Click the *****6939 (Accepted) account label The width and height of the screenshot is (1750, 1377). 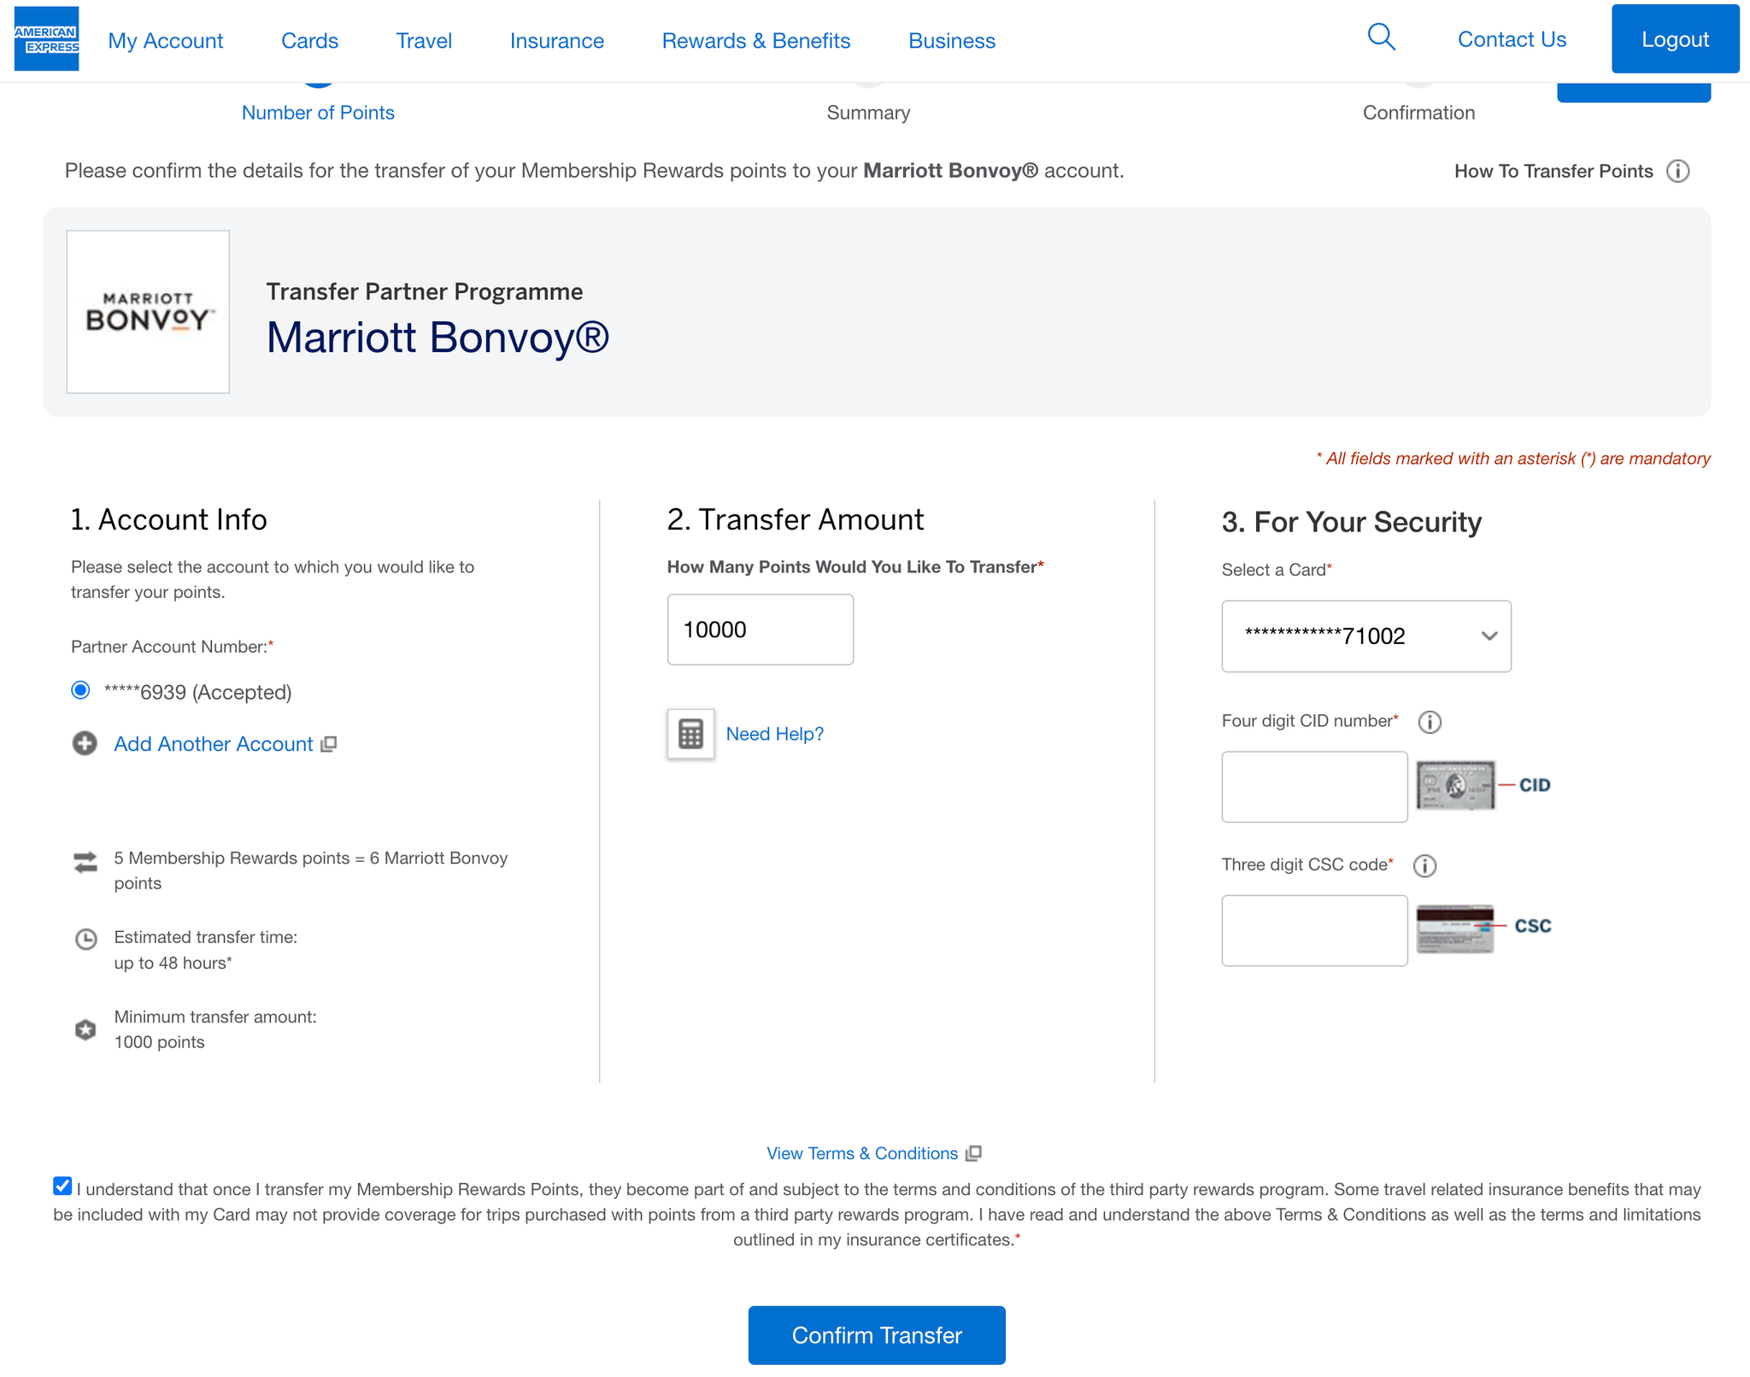pyautogui.click(x=197, y=692)
